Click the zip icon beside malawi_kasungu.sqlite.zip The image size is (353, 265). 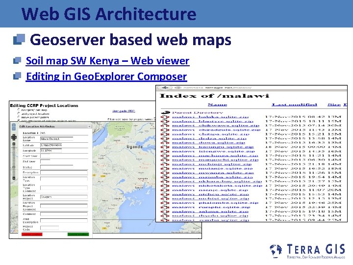click(165, 147)
